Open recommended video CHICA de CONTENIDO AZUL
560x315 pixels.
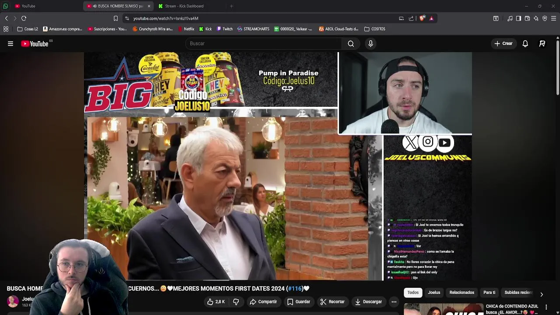tap(511, 309)
